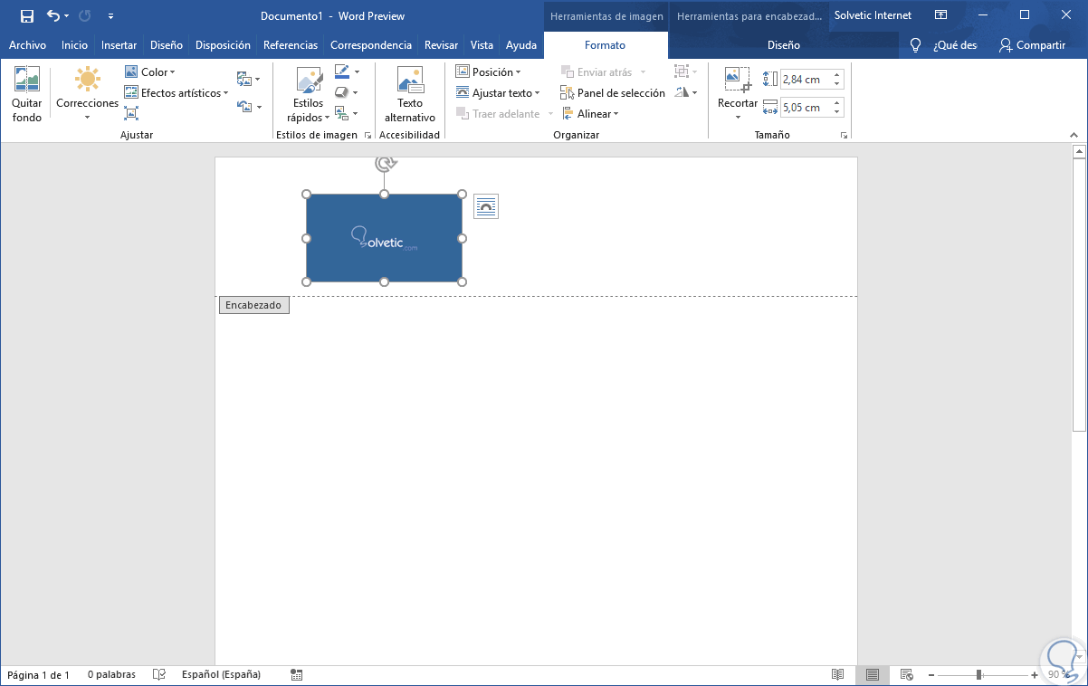Click the height field showing 2,84 cm
1088x686 pixels.
click(805, 79)
